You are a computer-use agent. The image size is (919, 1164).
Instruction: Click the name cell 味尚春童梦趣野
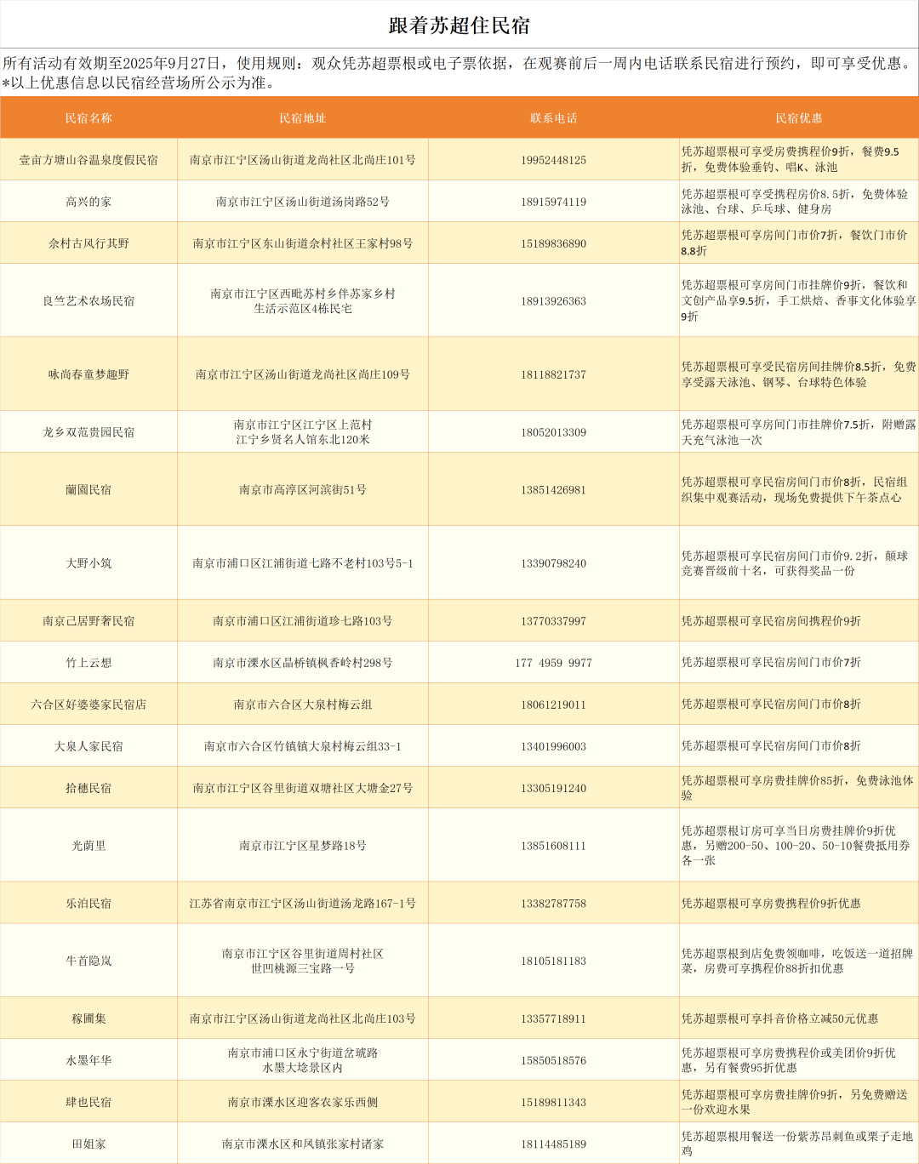(x=88, y=374)
